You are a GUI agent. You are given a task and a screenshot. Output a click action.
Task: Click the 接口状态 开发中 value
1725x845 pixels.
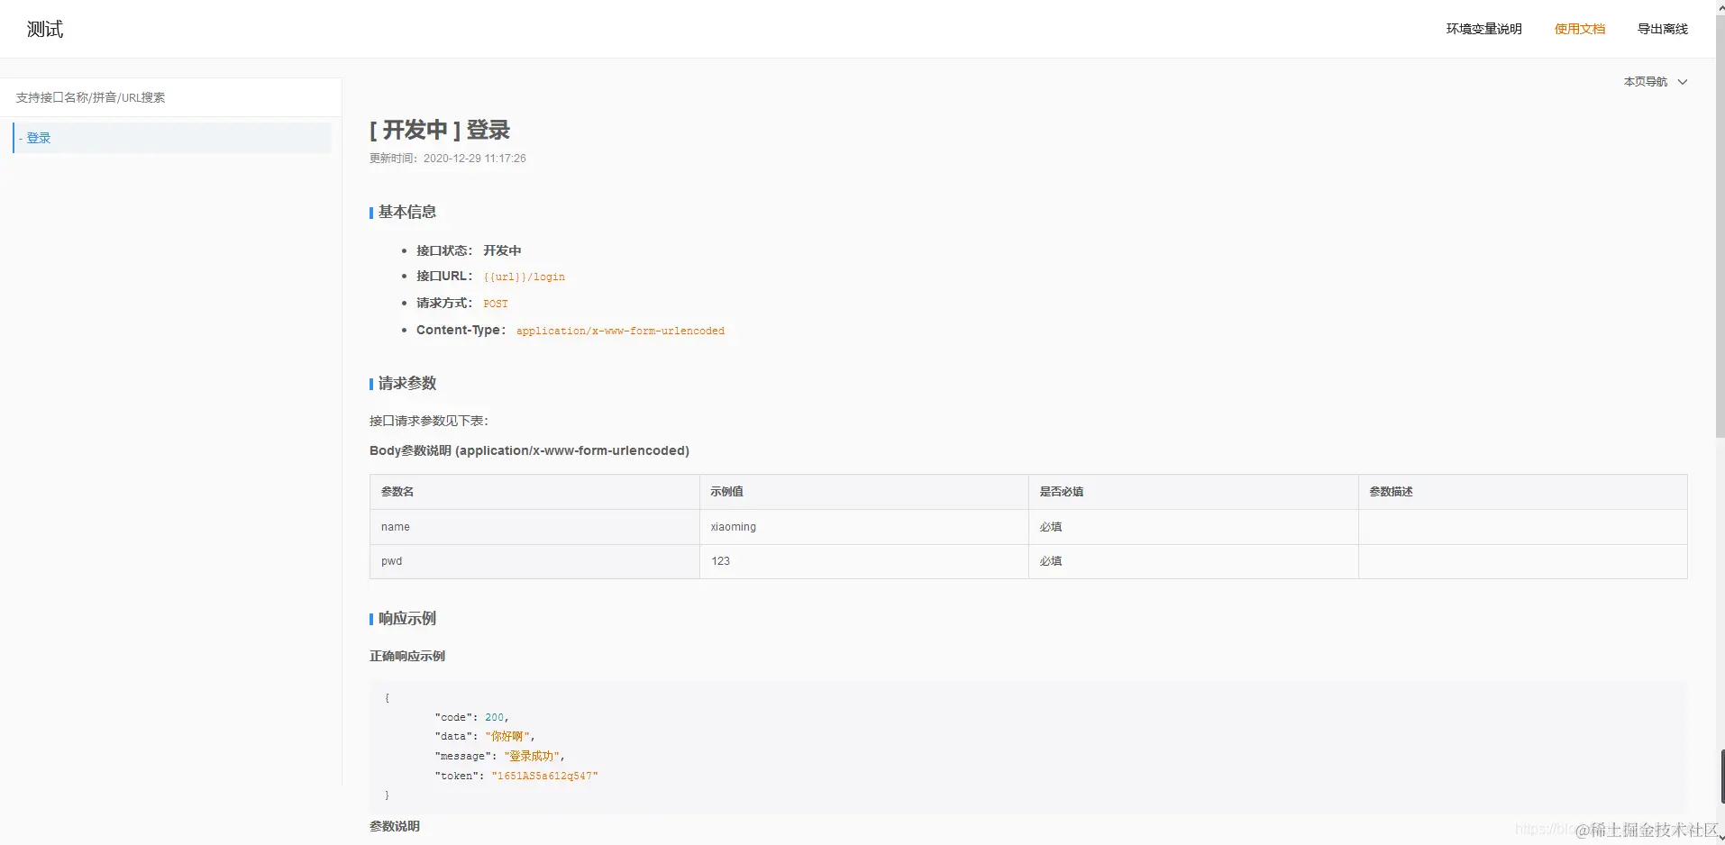502,250
